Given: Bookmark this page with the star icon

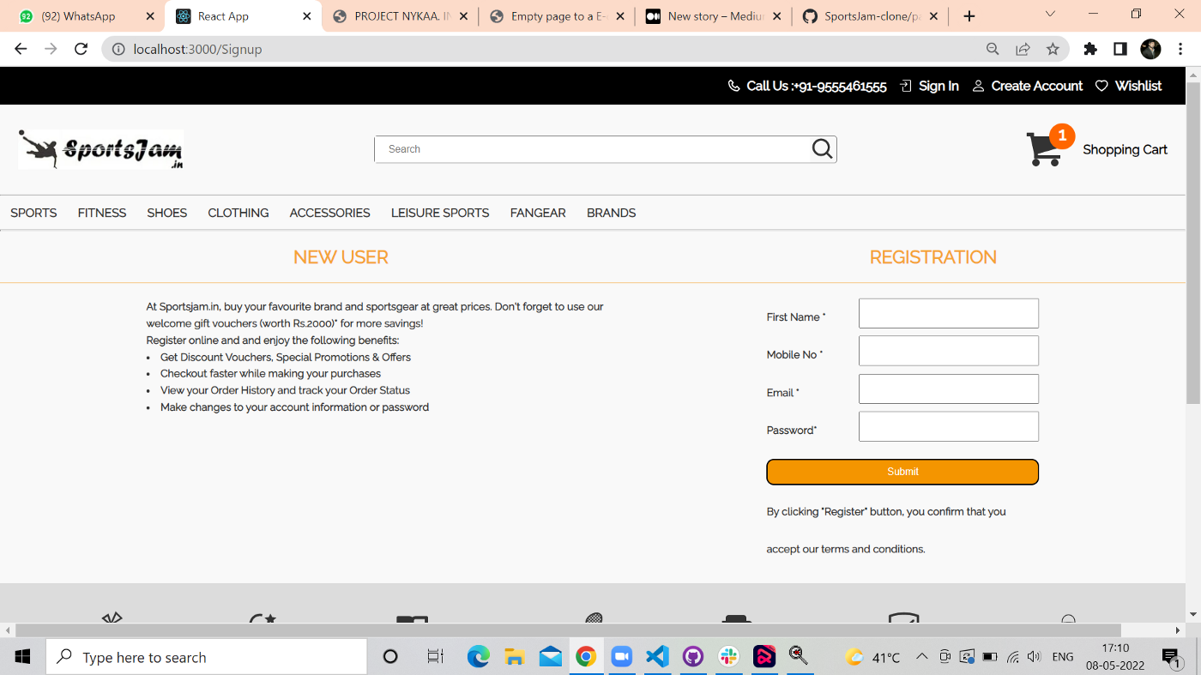Looking at the screenshot, I should (1053, 49).
